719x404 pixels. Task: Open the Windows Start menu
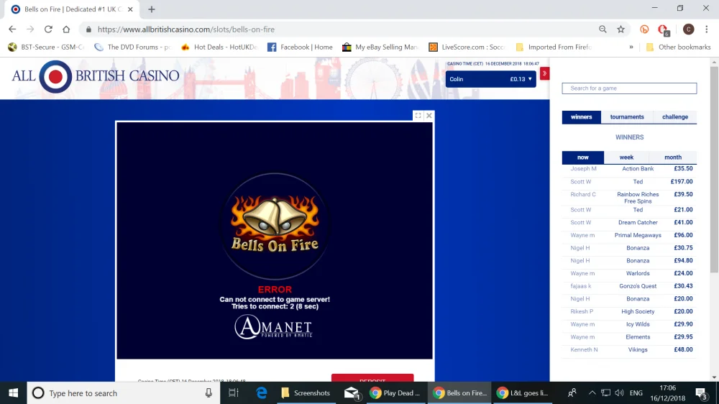tap(13, 393)
